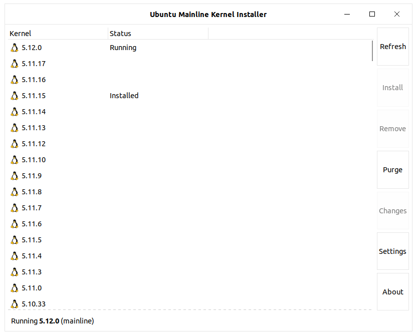Viewport: 417px width, 336px height.
Task: Select kernel version 5.11.5 text
Action: 32,240
